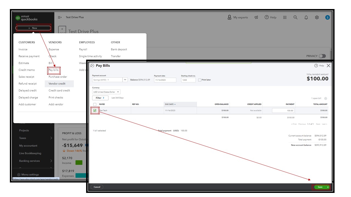Open the apps grid icon

click(285, 17)
